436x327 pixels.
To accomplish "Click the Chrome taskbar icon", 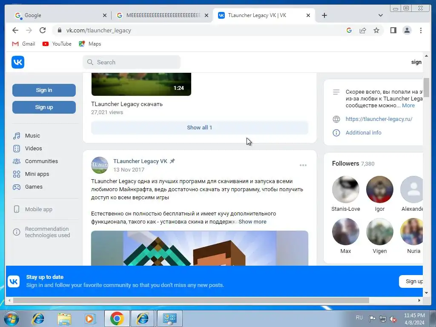I will tap(117, 318).
